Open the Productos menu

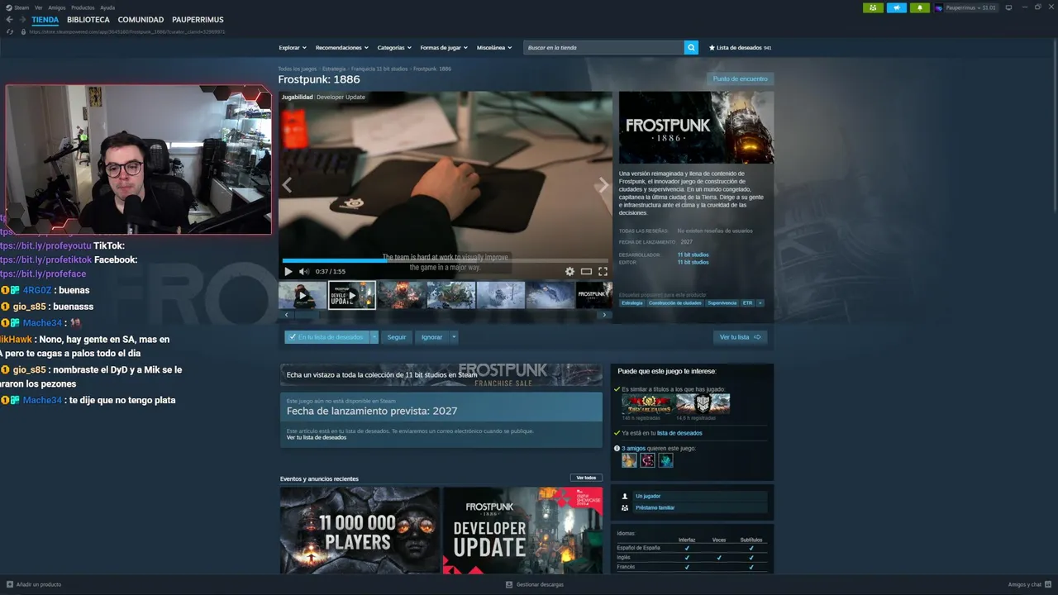point(83,7)
